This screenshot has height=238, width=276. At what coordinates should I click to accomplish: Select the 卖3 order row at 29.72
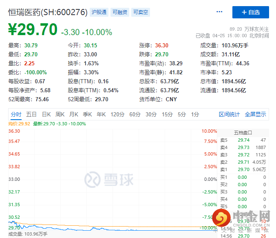click(243, 155)
